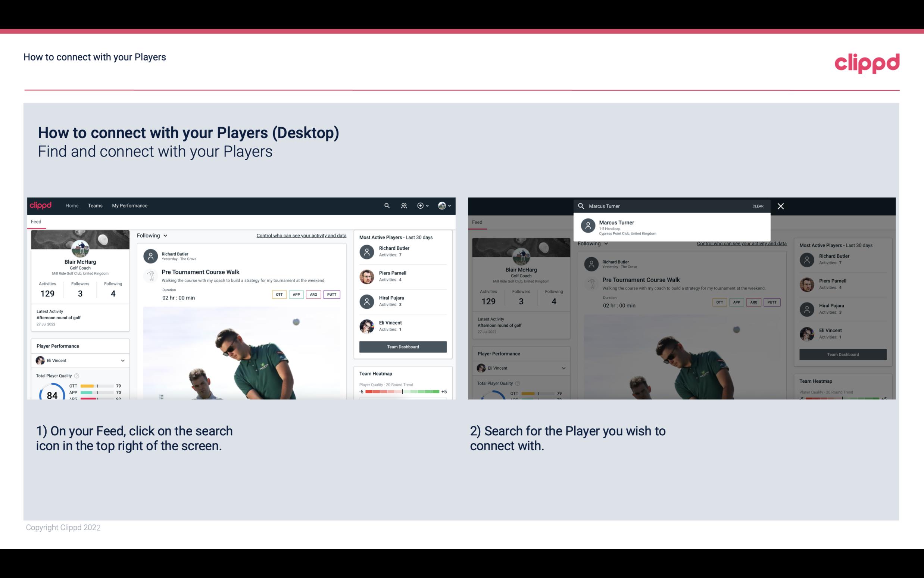Expand the Player Performance player selector
This screenshot has width=924, height=578.
point(122,360)
